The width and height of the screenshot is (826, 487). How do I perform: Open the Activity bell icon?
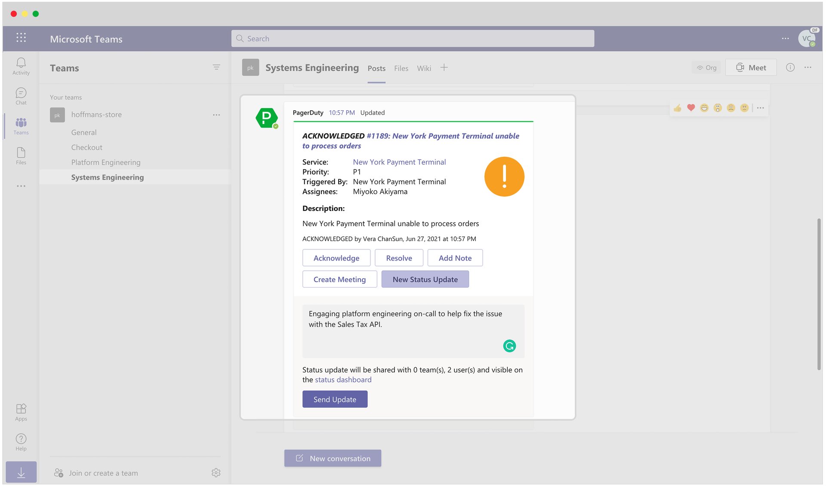point(21,66)
